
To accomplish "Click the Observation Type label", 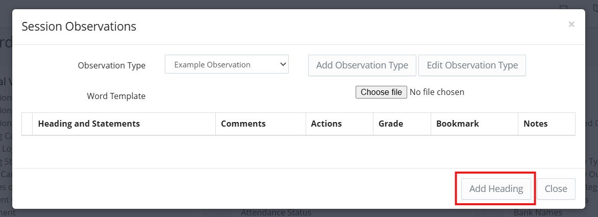I will (111, 65).
